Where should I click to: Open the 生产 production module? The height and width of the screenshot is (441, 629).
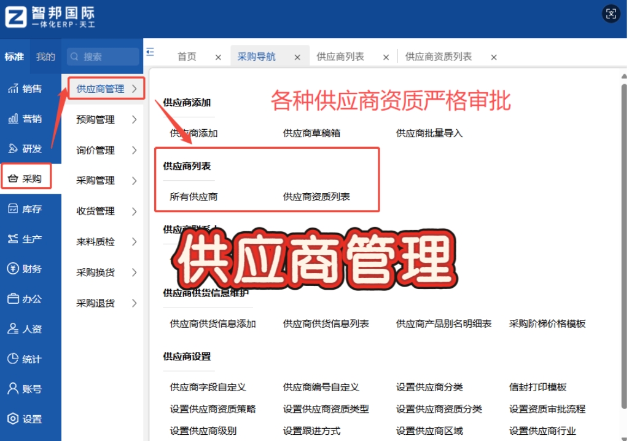pyautogui.click(x=25, y=239)
